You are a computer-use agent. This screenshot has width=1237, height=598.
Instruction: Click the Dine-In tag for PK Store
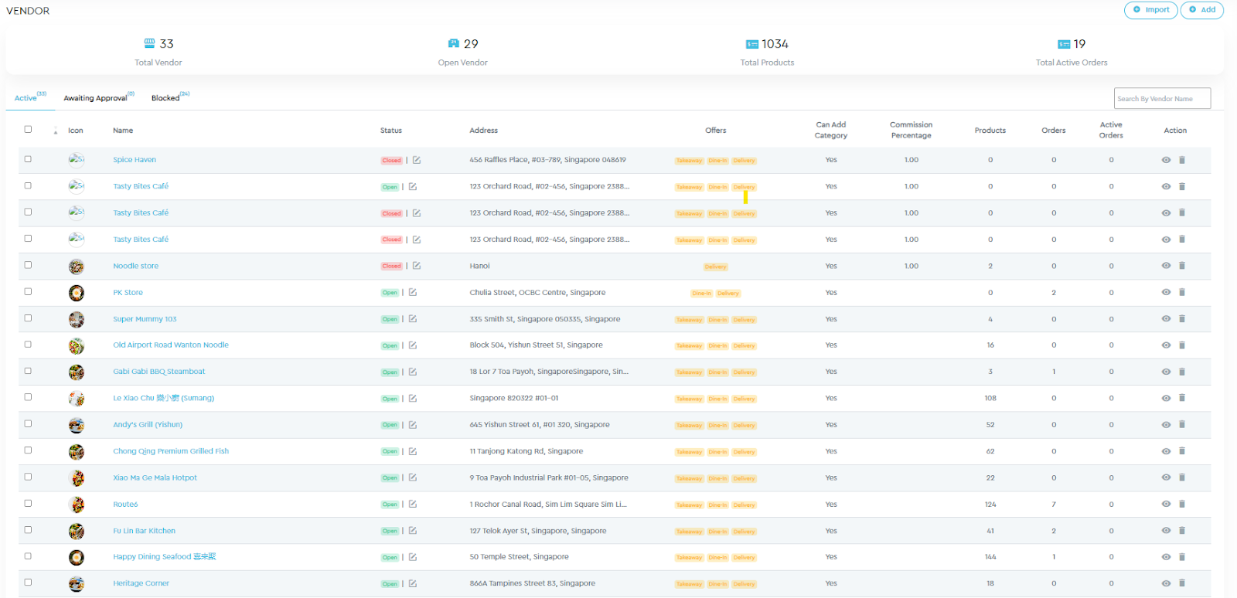click(x=701, y=294)
